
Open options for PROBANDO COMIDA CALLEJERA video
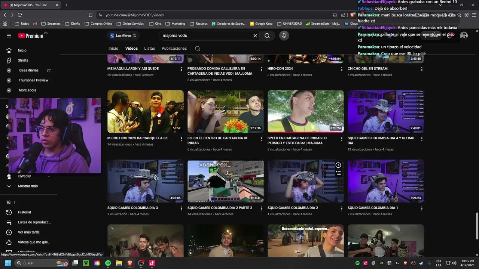tap(262, 69)
